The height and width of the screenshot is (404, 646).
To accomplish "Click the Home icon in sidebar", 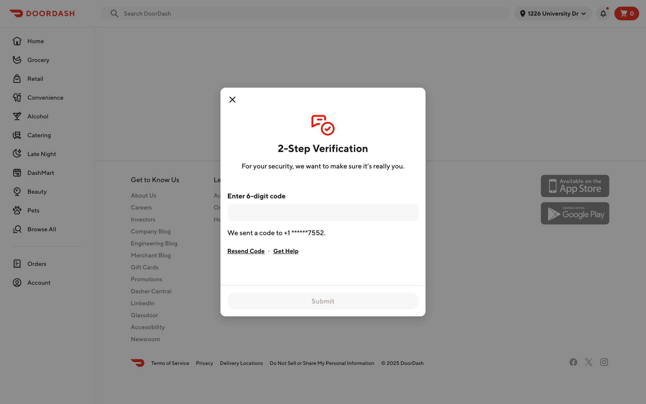I will click(17, 41).
